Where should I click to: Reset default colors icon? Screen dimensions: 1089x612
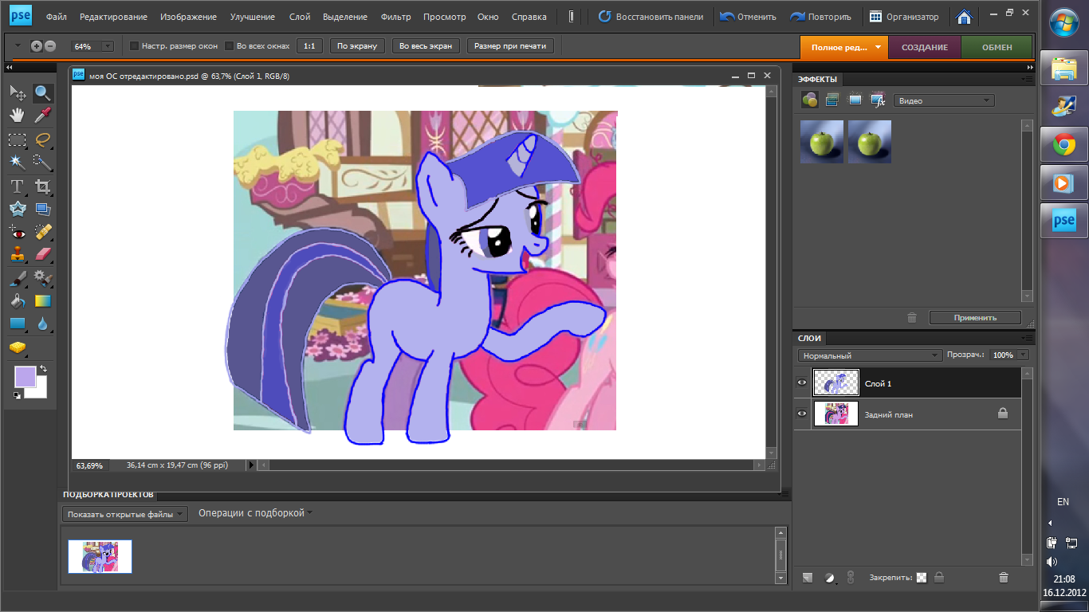coord(18,395)
